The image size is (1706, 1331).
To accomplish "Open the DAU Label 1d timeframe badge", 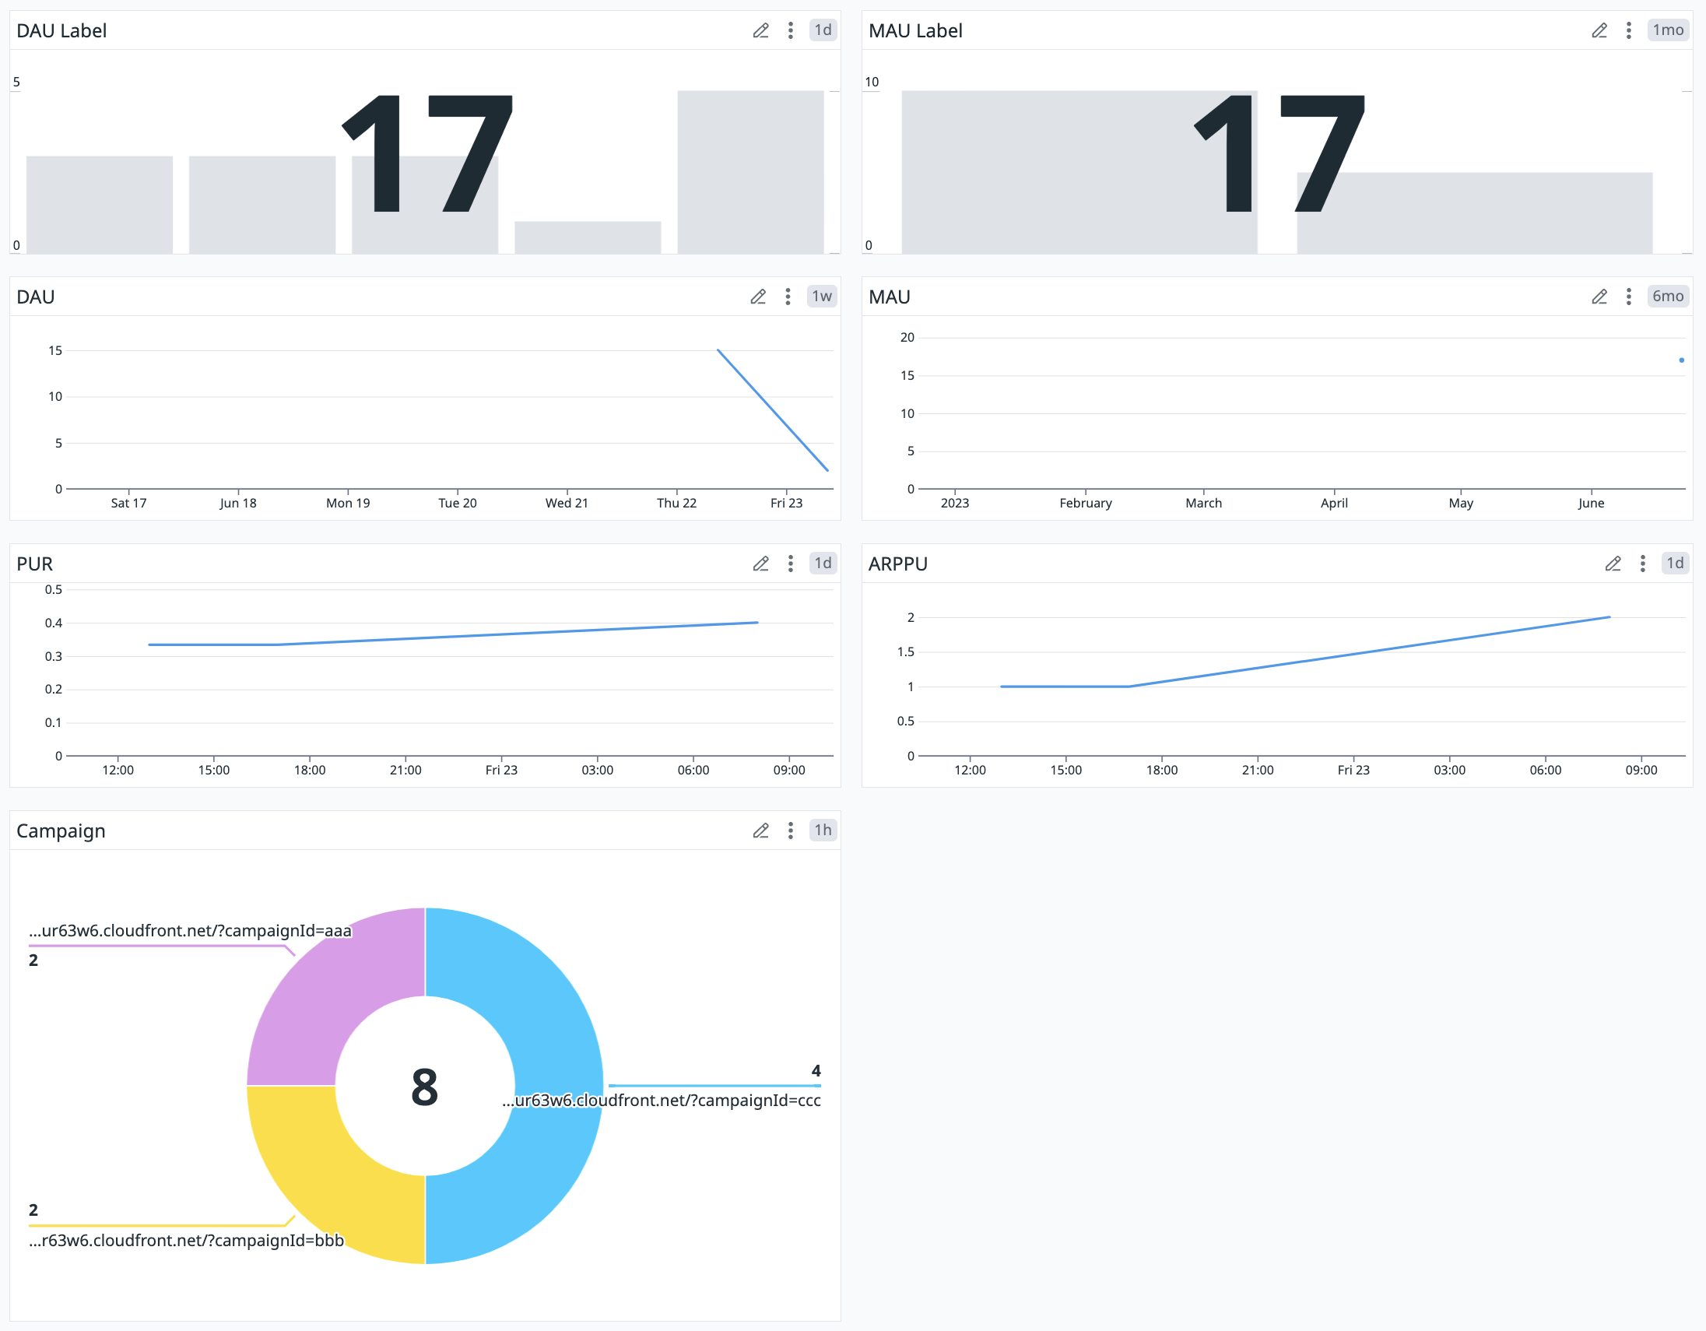I will tap(822, 30).
